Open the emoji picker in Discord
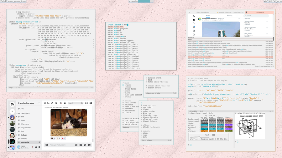The height and width of the screenshot is (158, 282). 89,145
